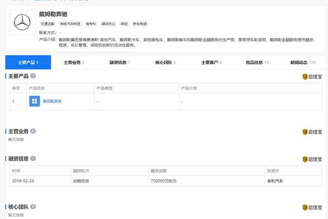Image resolution: width=328 pixels, height=219 pixels.
Task: Click 暂无信息 under 主营业务
Action: [16, 140]
